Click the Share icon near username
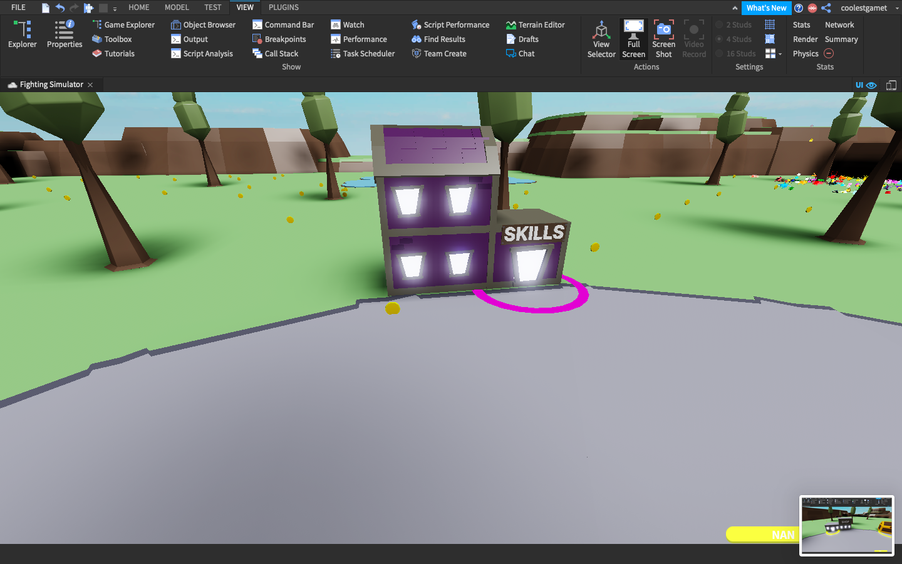Screen dimensions: 902x564 826,8
